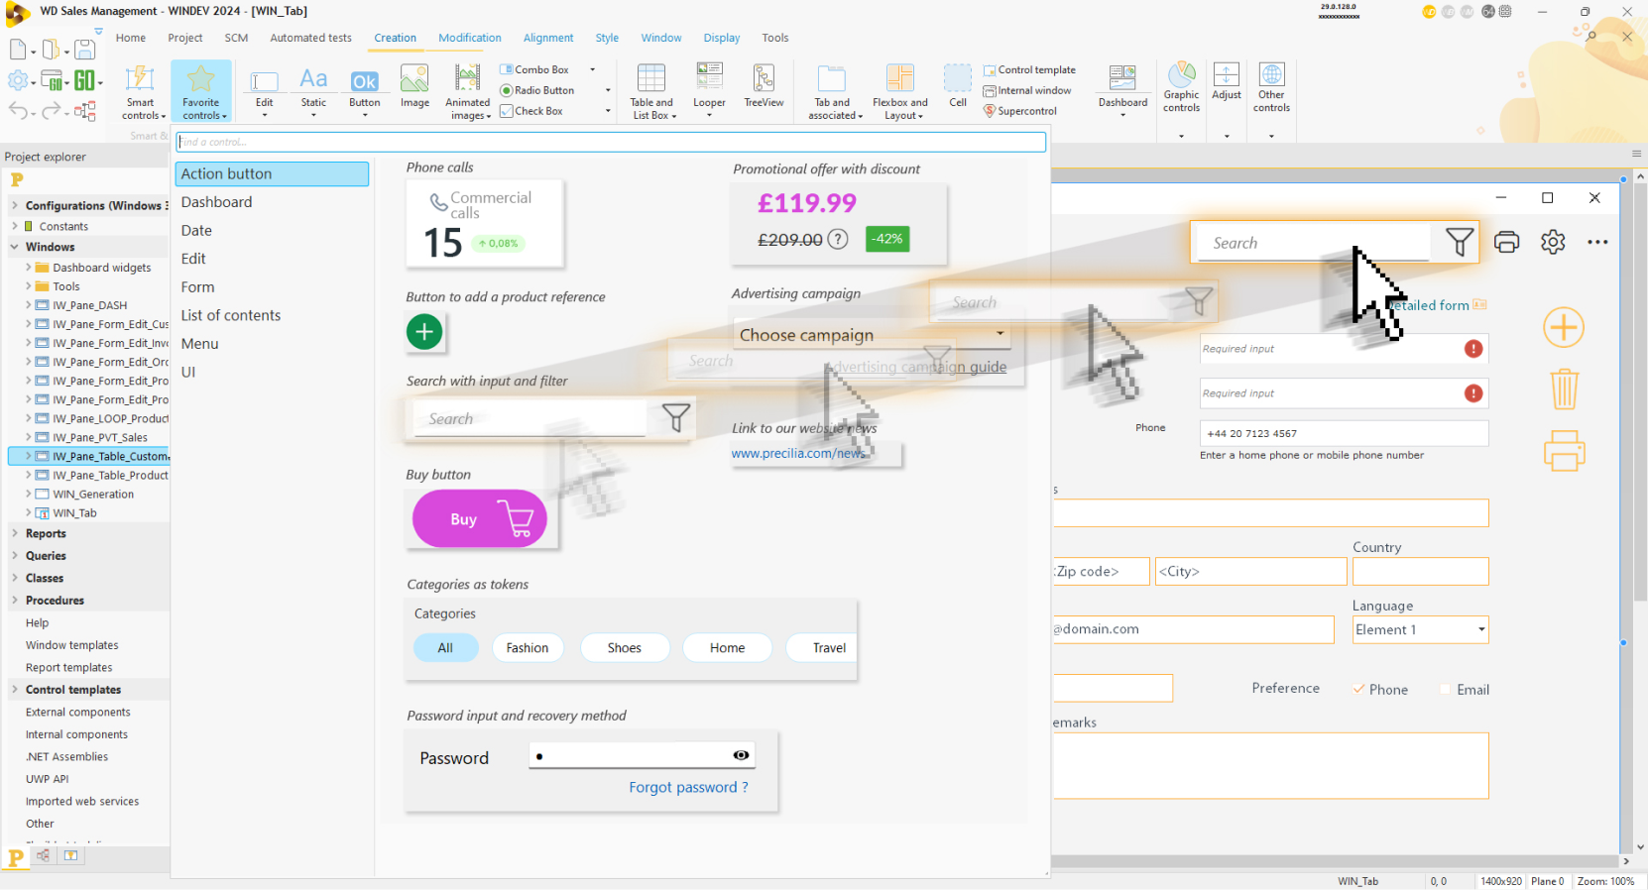Select the All category token
Viewport: 1648px width, 890px height.
click(445, 648)
